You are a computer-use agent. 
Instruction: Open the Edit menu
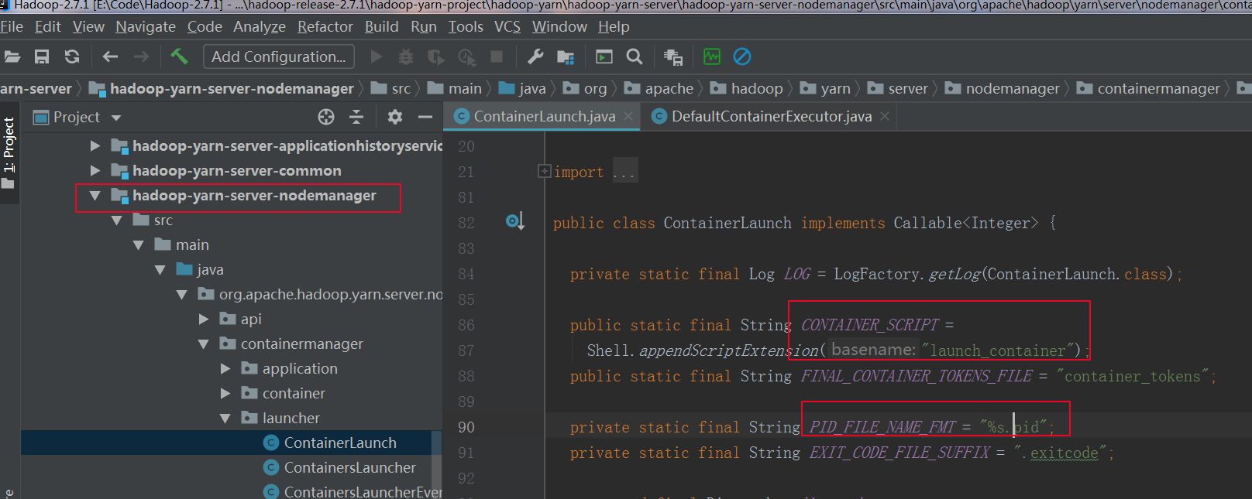coord(47,26)
